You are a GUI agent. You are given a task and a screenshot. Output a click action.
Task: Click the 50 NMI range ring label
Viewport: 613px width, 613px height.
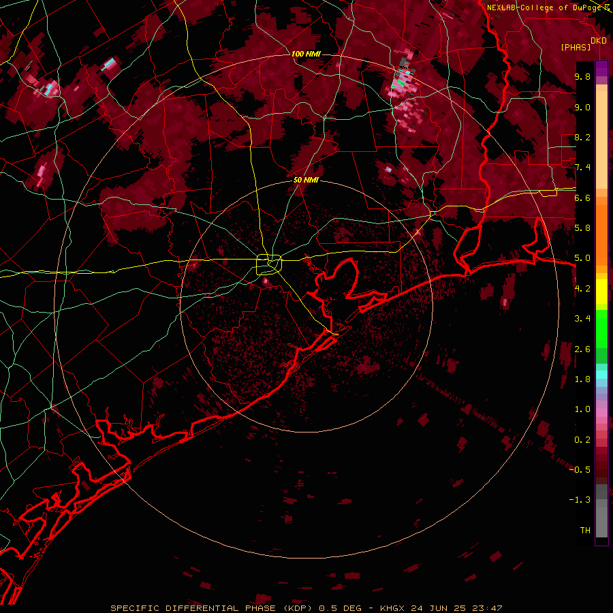306,180
